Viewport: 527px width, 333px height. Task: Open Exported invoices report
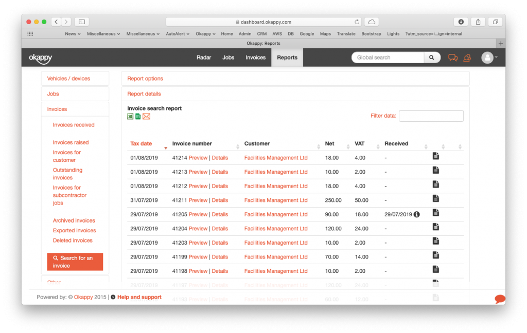tap(74, 231)
